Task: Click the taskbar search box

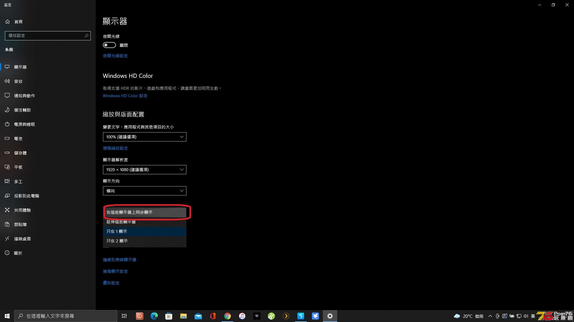Action: pyautogui.click(x=66, y=316)
